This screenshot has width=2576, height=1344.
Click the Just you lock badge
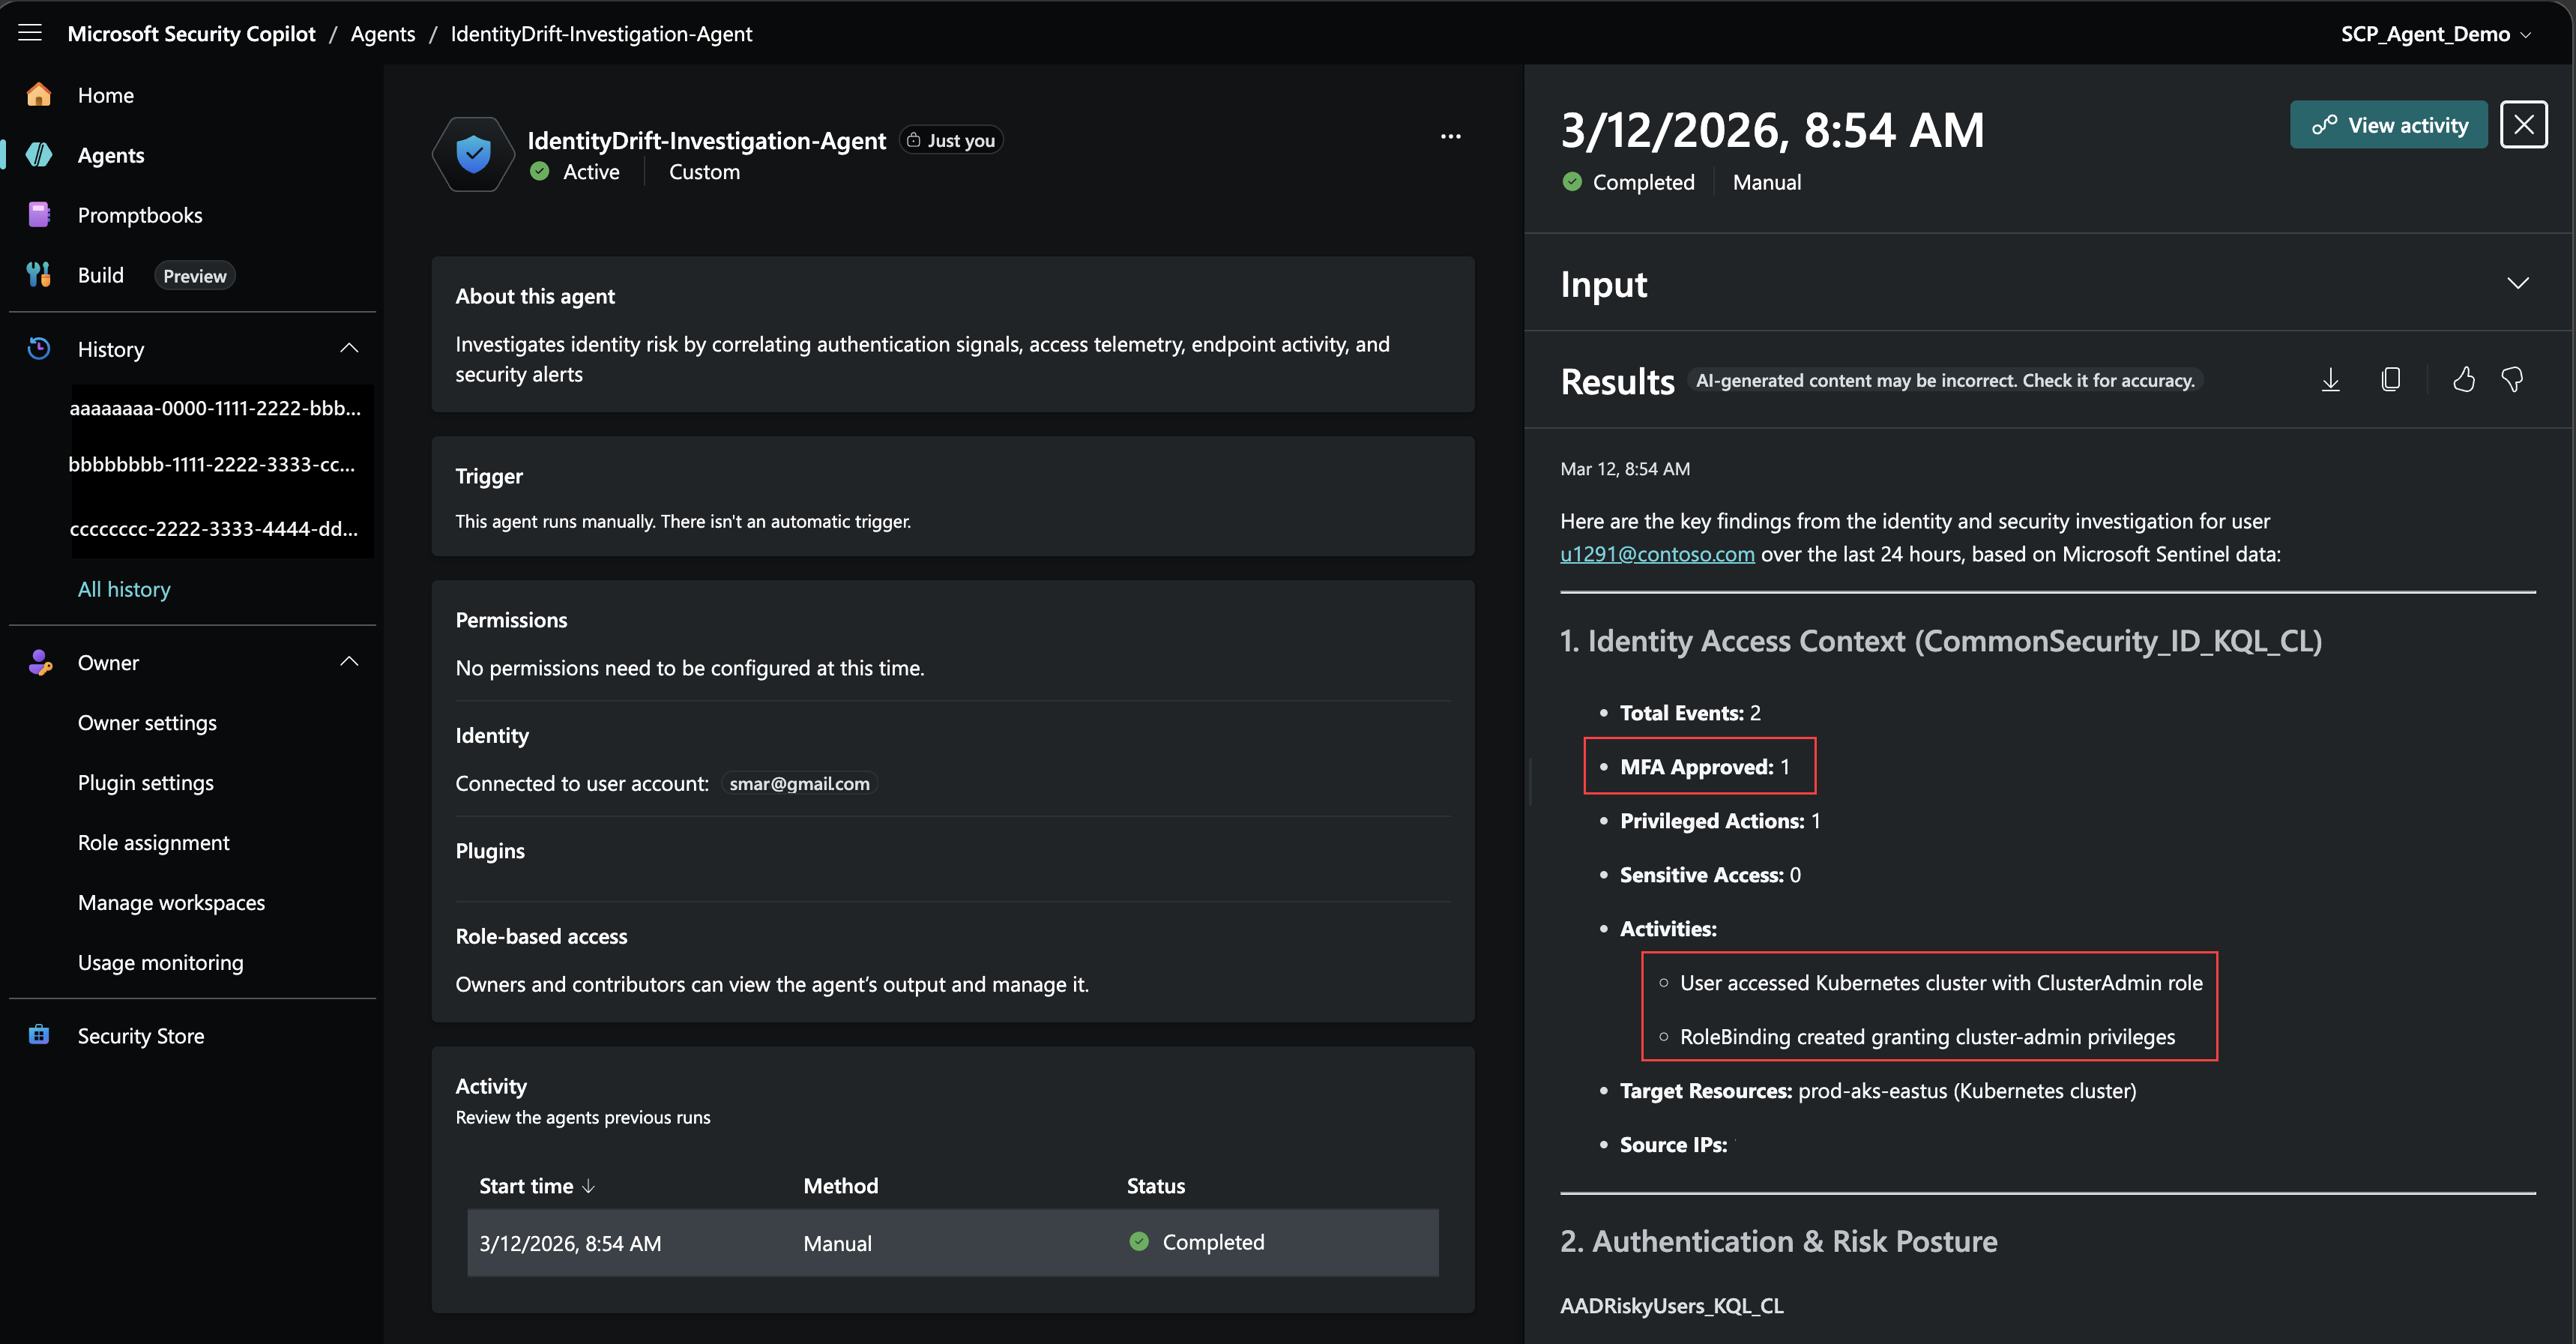click(x=951, y=140)
